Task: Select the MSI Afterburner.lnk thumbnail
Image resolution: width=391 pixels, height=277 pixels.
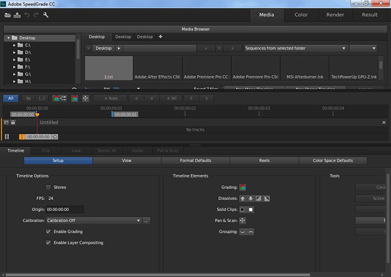Action: (305, 68)
